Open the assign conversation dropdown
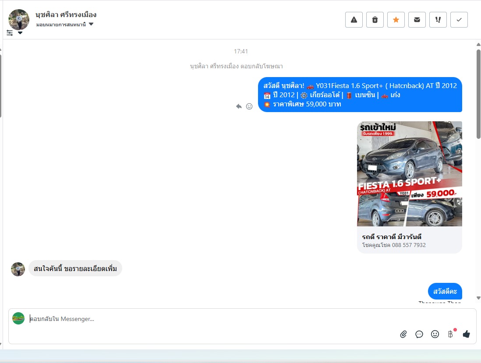Image resolution: width=481 pixels, height=363 pixels. (64, 25)
